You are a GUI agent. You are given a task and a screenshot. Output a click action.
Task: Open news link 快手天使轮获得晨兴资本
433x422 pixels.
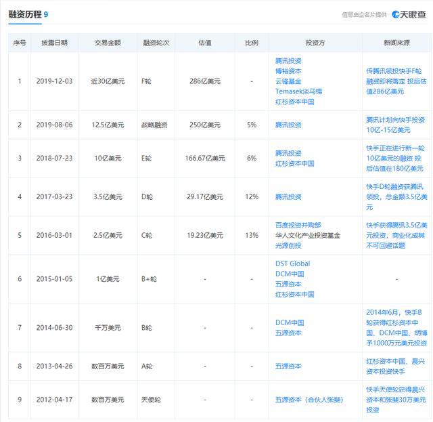[396, 400]
